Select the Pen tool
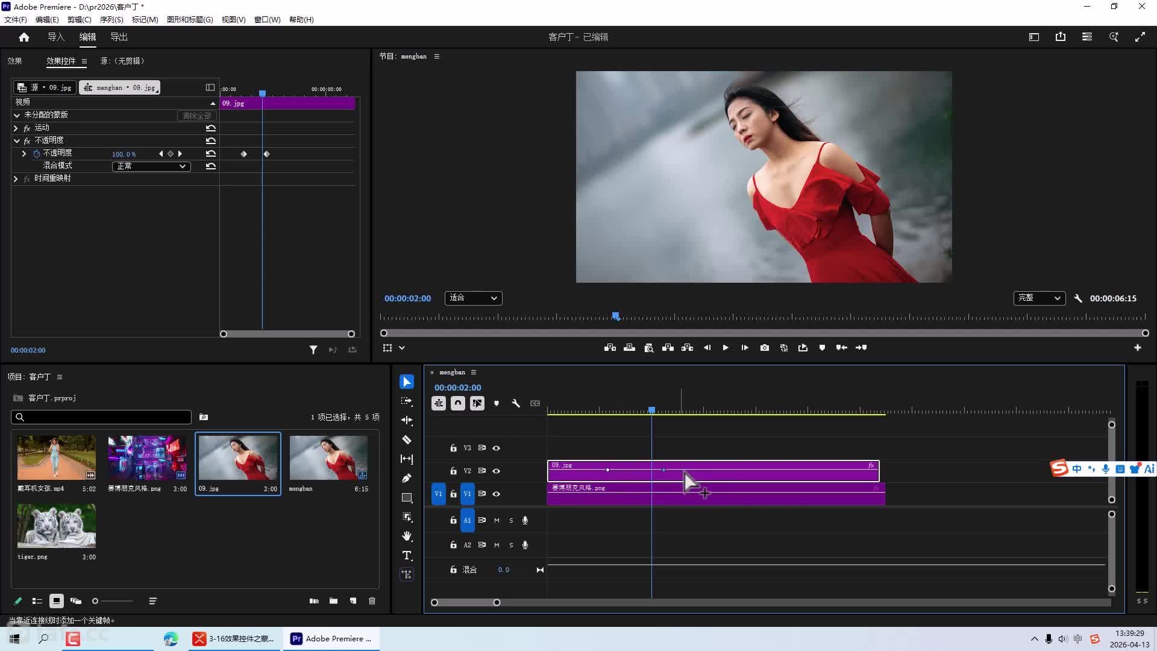Image resolution: width=1157 pixels, height=651 pixels. [x=407, y=479]
